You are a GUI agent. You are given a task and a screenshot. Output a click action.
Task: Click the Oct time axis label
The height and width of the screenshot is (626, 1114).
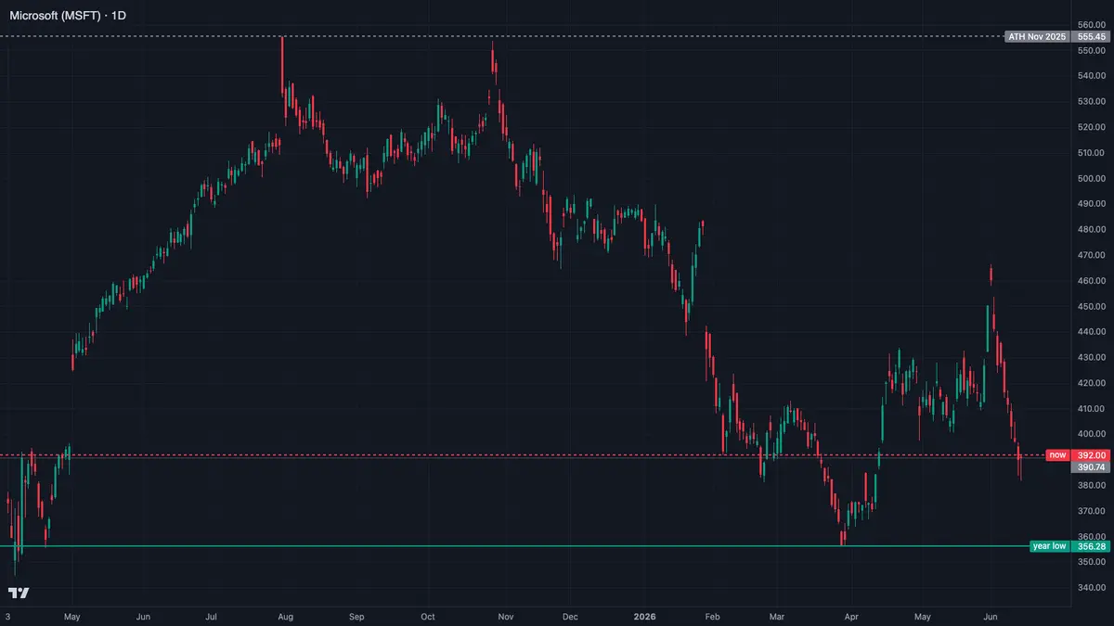tap(428, 616)
